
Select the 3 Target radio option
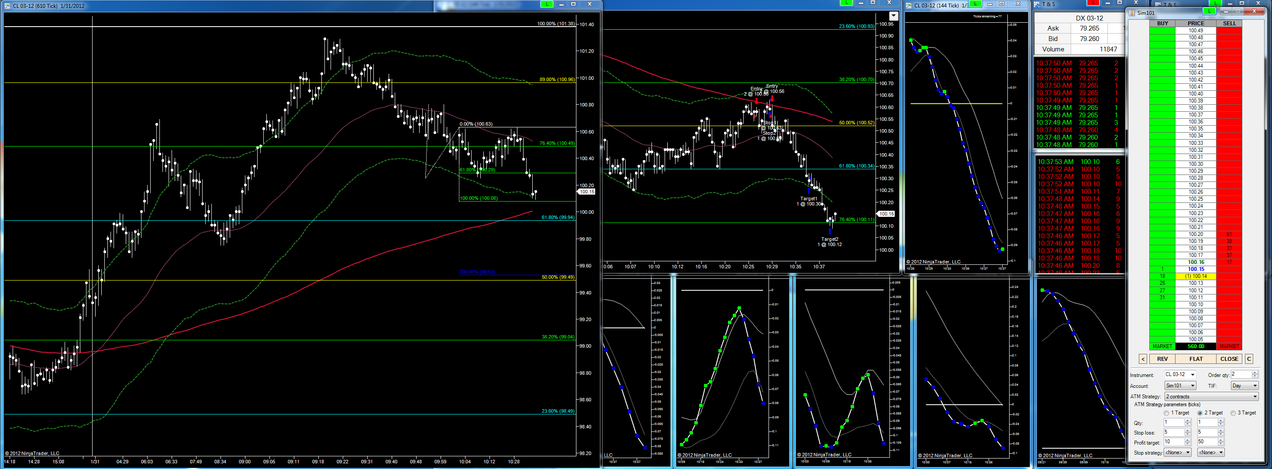1243,413
